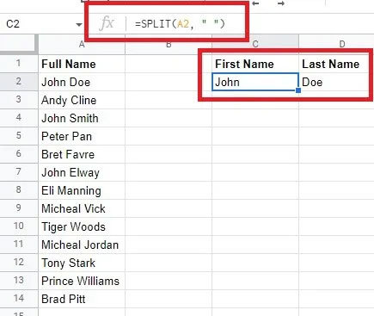
Task: Click the fx function icon
Action: pyautogui.click(x=107, y=23)
